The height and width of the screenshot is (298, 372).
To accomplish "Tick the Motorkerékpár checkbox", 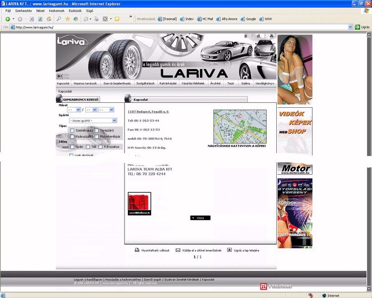I will click(x=97, y=137).
